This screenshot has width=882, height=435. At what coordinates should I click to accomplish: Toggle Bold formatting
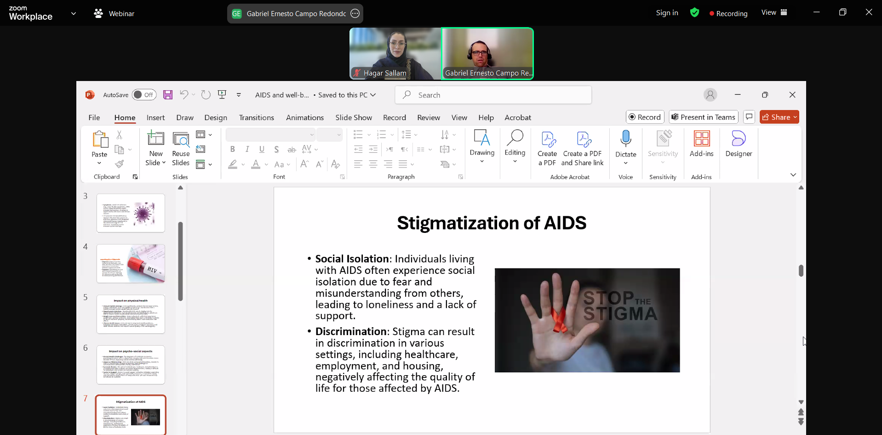pyautogui.click(x=233, y=149)
